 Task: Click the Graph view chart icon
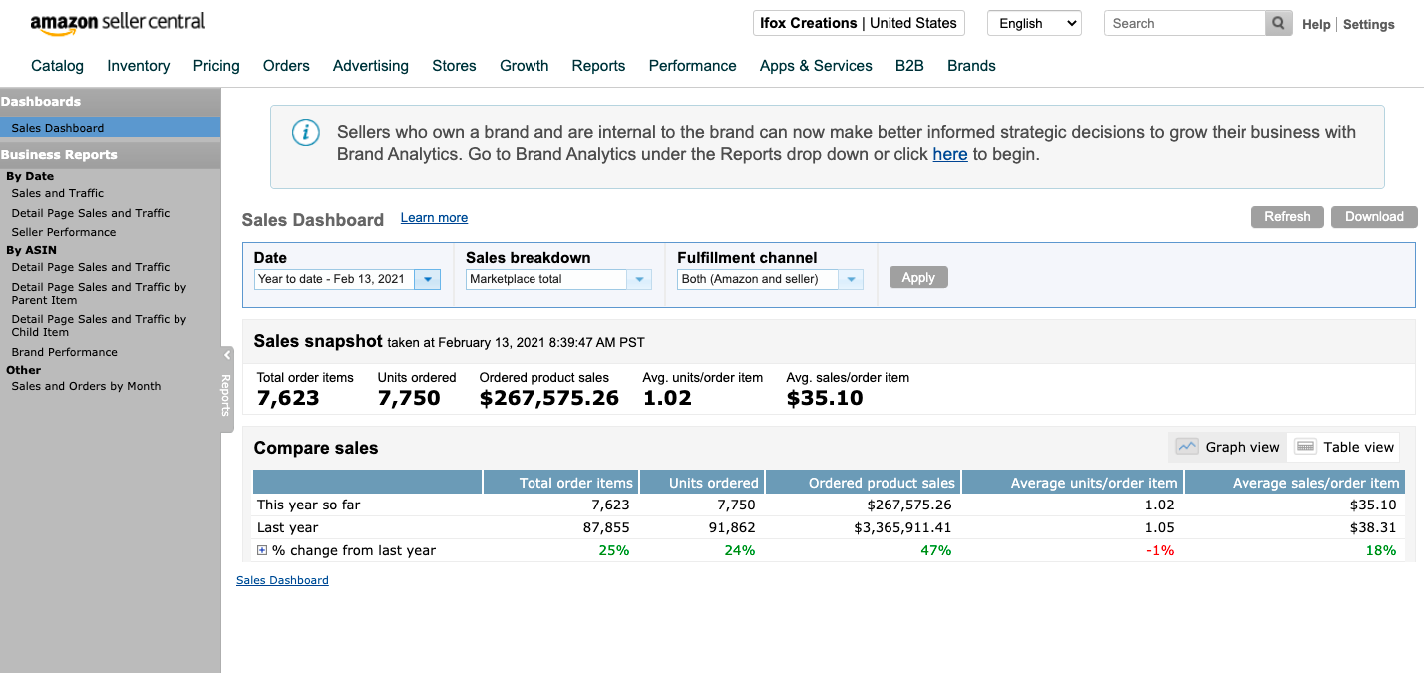(1187, 447)
